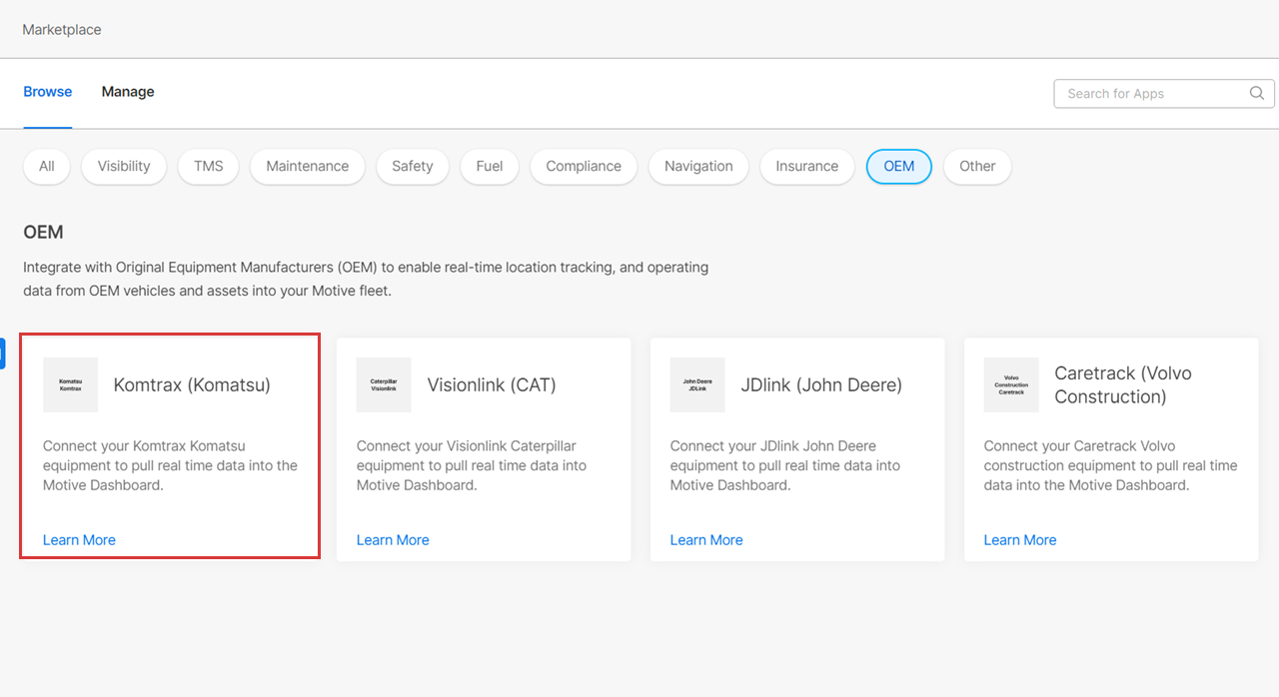Image resolution: width=1279 pixels, height=697 pixels.
Task: Choose the Maintenance category chip
Action: 308,167
